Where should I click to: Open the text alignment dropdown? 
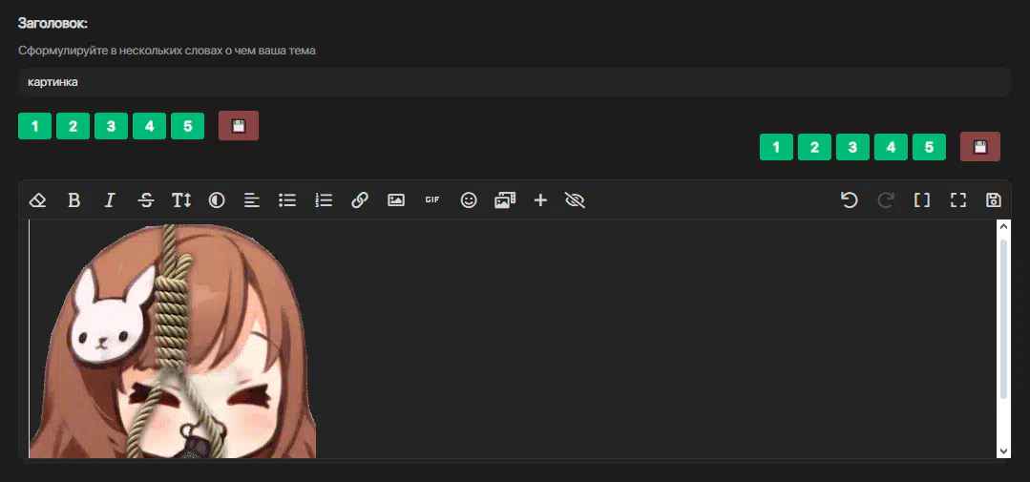(252, 200)
